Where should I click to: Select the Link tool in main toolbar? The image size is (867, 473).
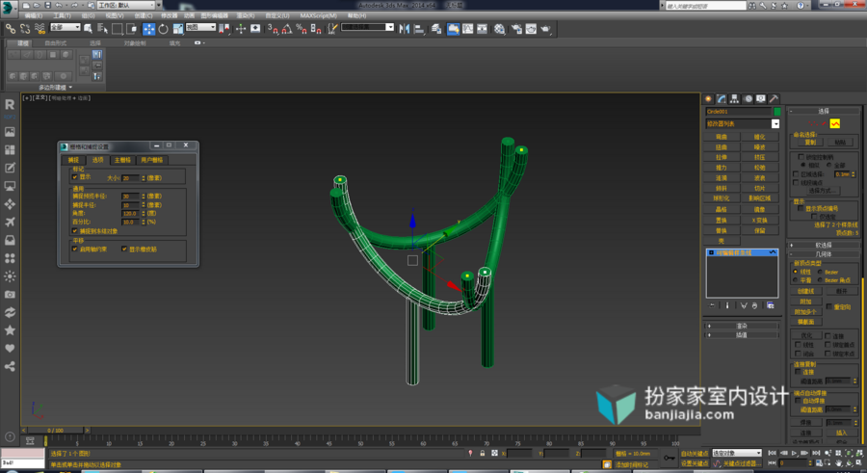click(x=11, y=29)
